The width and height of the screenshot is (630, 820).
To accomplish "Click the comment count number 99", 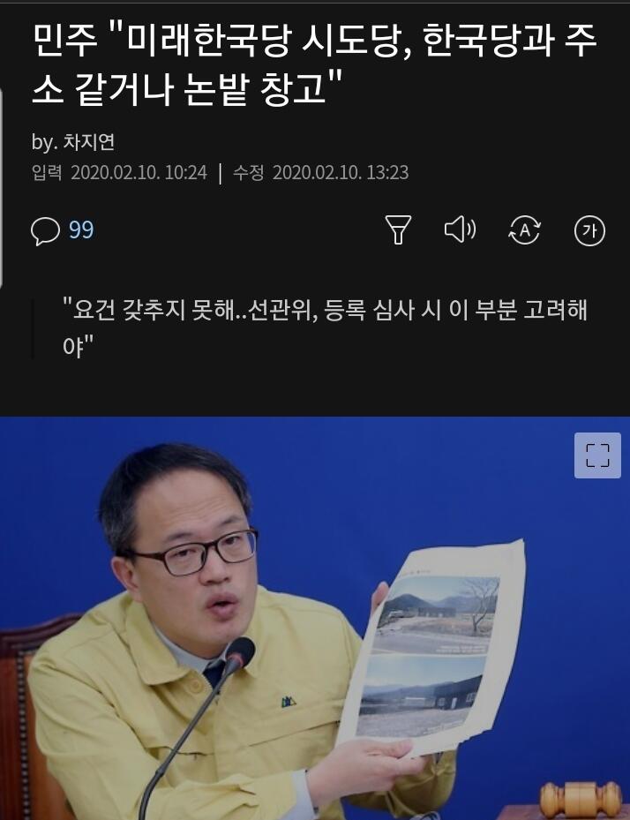I will coord(81,230).
